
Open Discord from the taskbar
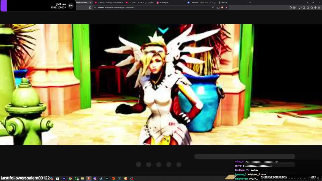tap(95, 178)
